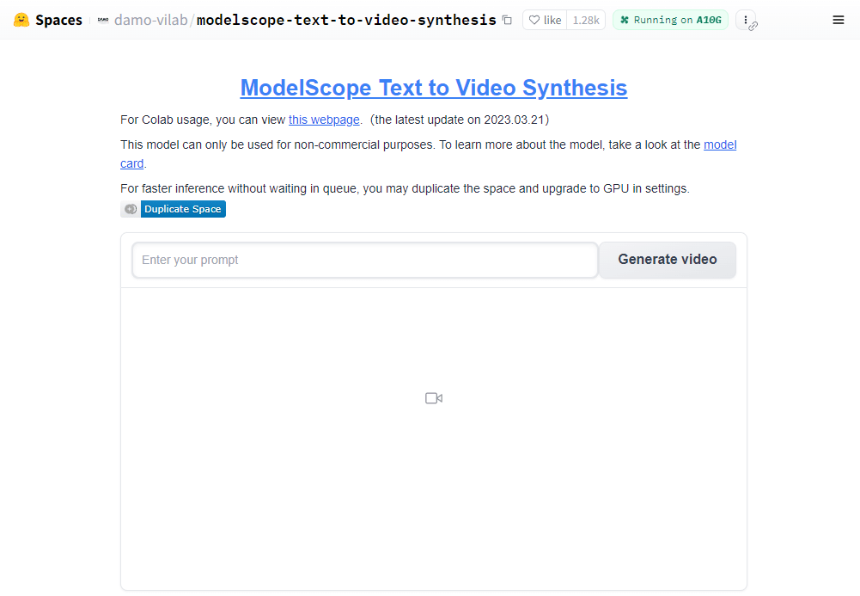This screenshot has width=860, height=596.
Task: View the 1.28k likes count
Action: pos(586,20)
